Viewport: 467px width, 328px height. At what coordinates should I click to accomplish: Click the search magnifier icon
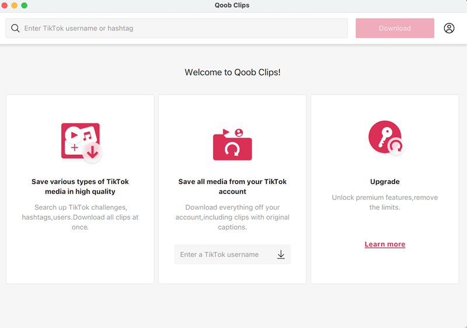click(x=15, y=28)
